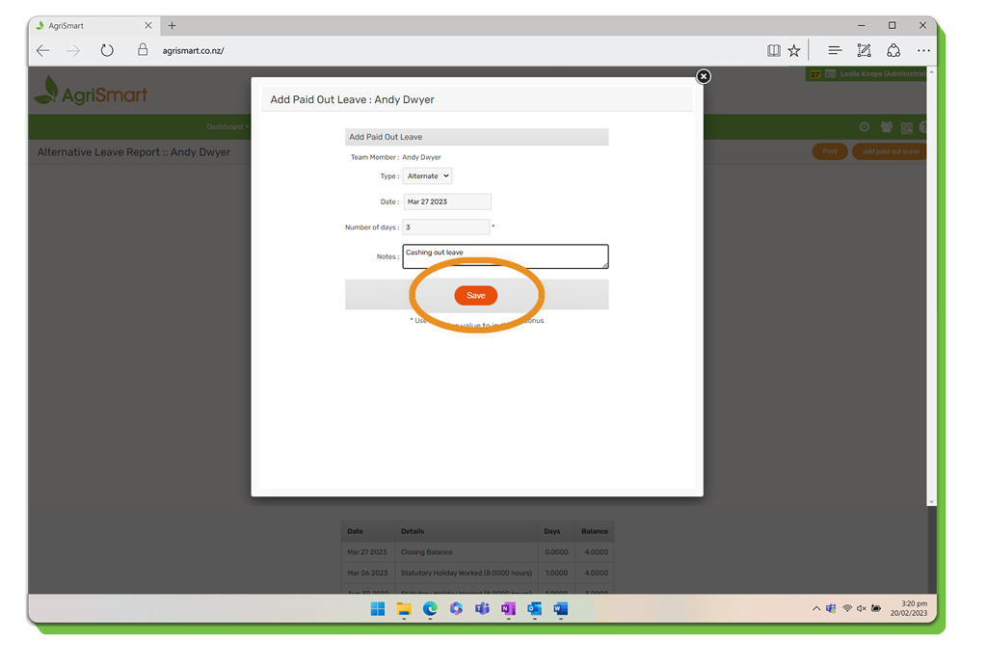Open the leave Type dropdown
987x668 pixels.
point(427,176)
